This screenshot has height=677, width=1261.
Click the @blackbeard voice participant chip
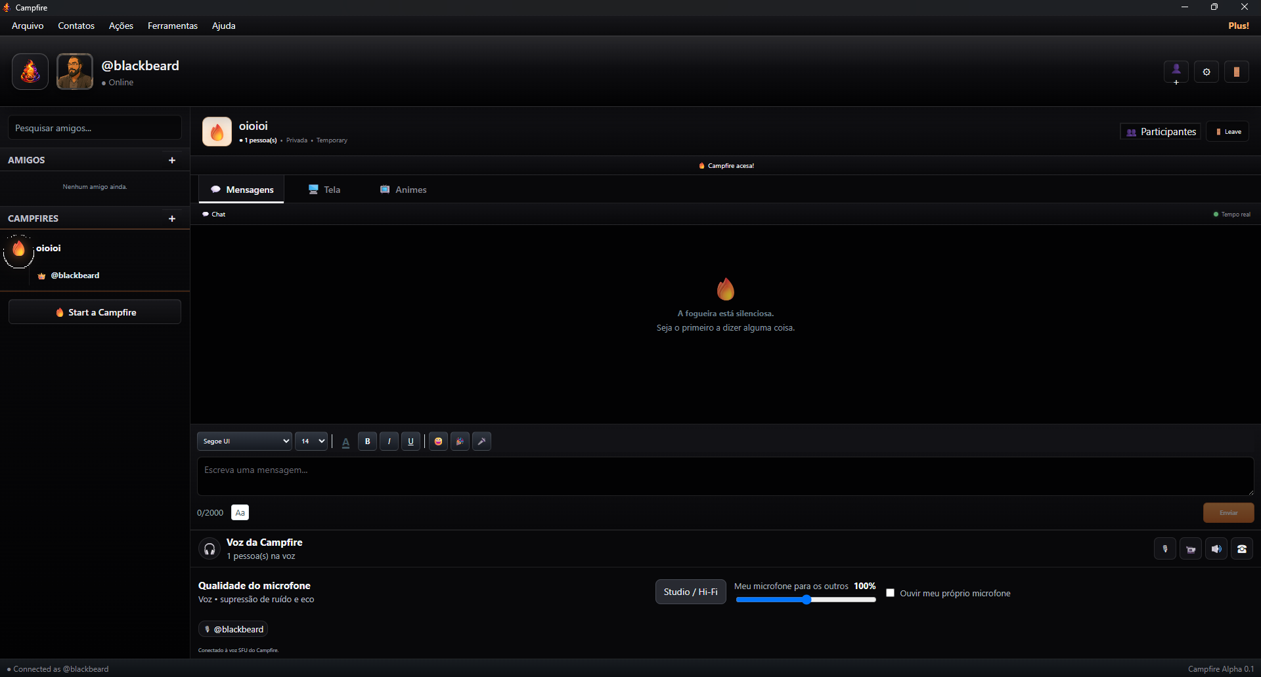(233, 629)
